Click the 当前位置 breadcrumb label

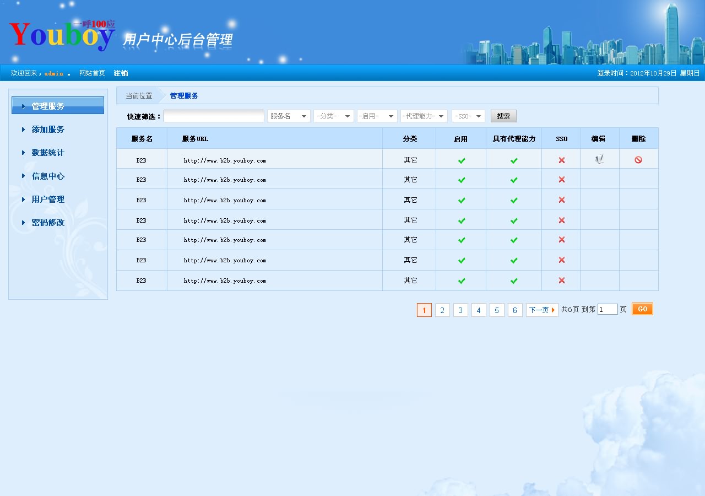pos(139,96)
